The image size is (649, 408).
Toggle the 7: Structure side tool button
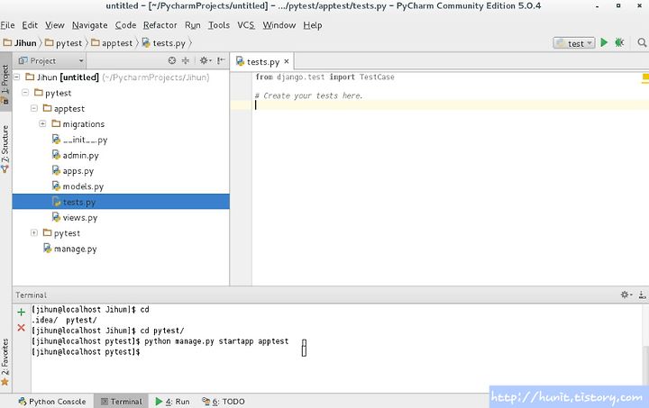point(5,148)
